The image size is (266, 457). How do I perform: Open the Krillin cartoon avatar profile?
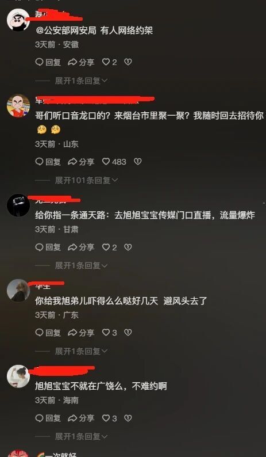(18, 105)
